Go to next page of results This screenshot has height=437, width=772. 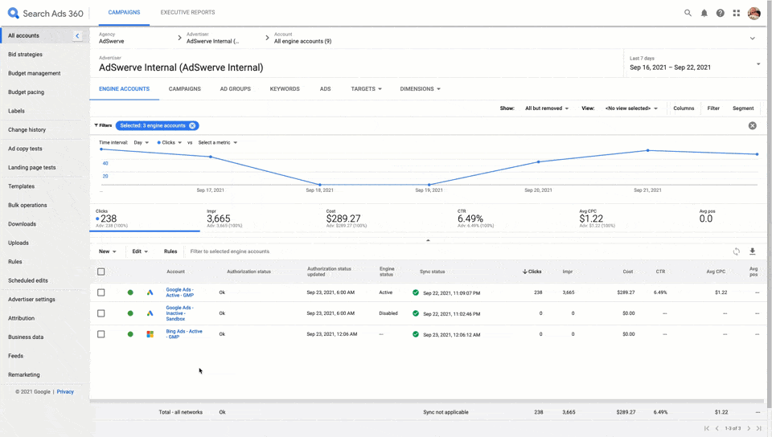click(749, 428)
